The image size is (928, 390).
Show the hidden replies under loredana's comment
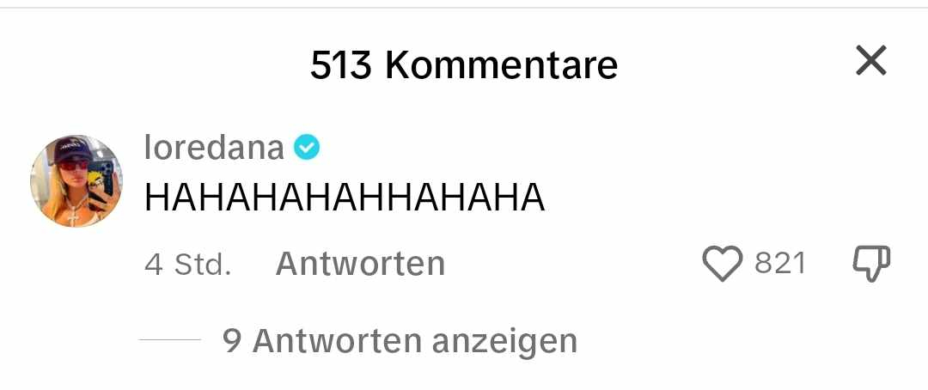pos(400,341)
